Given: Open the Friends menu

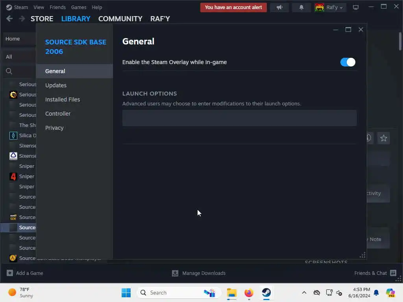Looking at the screenshot, I should point(57,7).
